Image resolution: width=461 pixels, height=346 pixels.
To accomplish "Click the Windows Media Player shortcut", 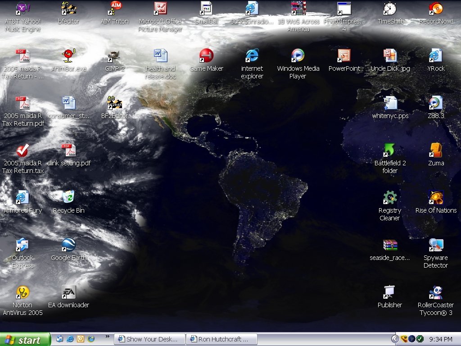I will 298,56.
